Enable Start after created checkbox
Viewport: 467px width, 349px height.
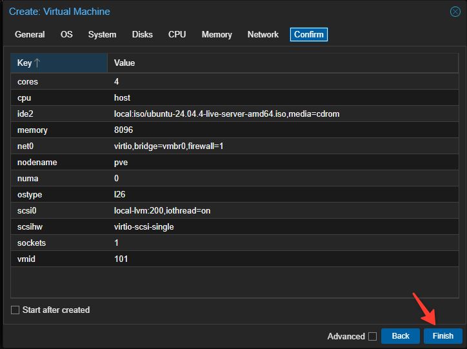tap(15, 310)
